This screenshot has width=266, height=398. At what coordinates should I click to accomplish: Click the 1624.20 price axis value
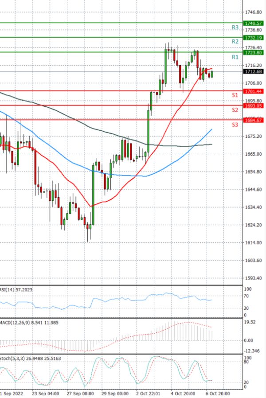(x=253, y=225)
